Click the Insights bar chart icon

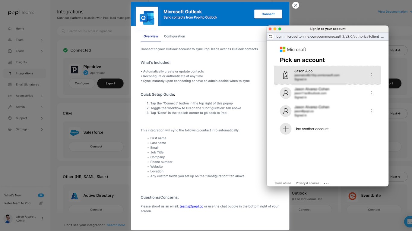(10, 62)
